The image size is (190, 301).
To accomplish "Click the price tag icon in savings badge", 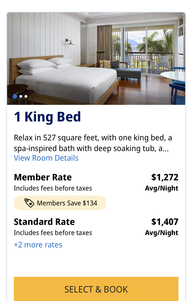I will [x=29, y=203].
